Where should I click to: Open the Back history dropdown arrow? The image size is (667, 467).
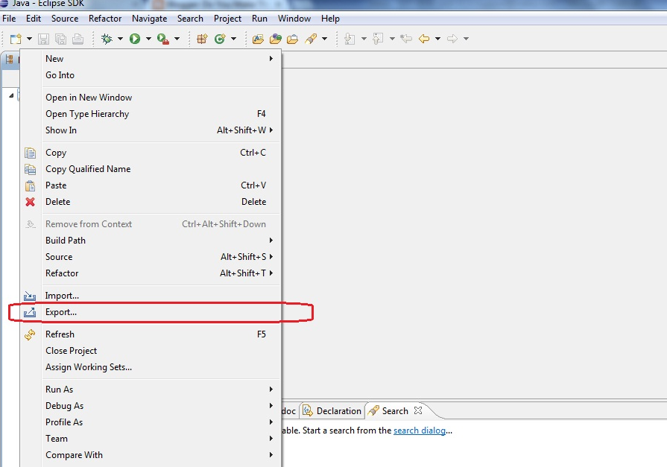(x=437, y=39)
